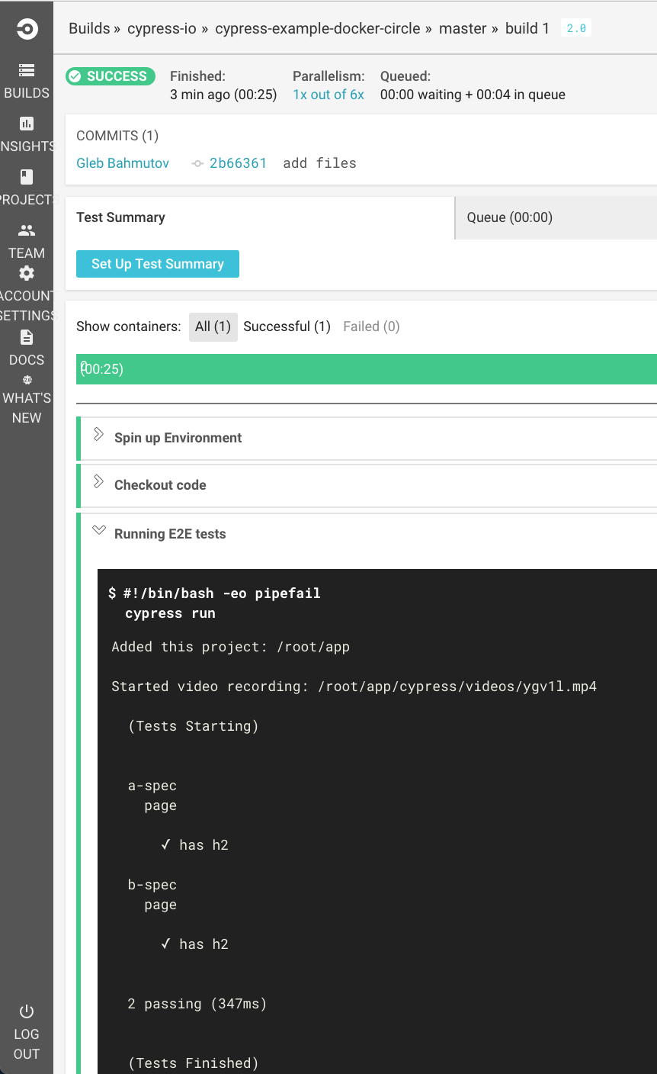Click the 'COMMITS (1)' heading
The width and height of the screenshot is (657, 1074).
click(117, 136)
